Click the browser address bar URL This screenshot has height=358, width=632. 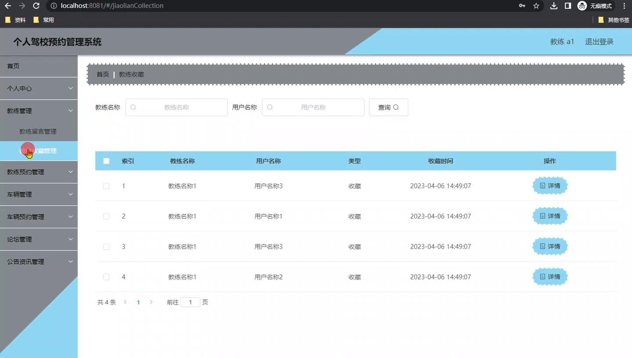(x=112, y=6)
